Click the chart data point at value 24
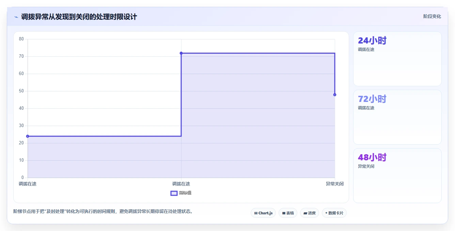This screenshot has height=231, width=455. tap(28, 136)
